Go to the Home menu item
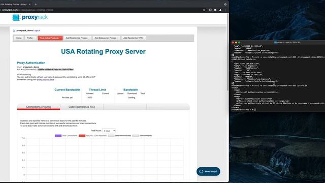This screenshot has width=325, height=183. pos(19,38)
